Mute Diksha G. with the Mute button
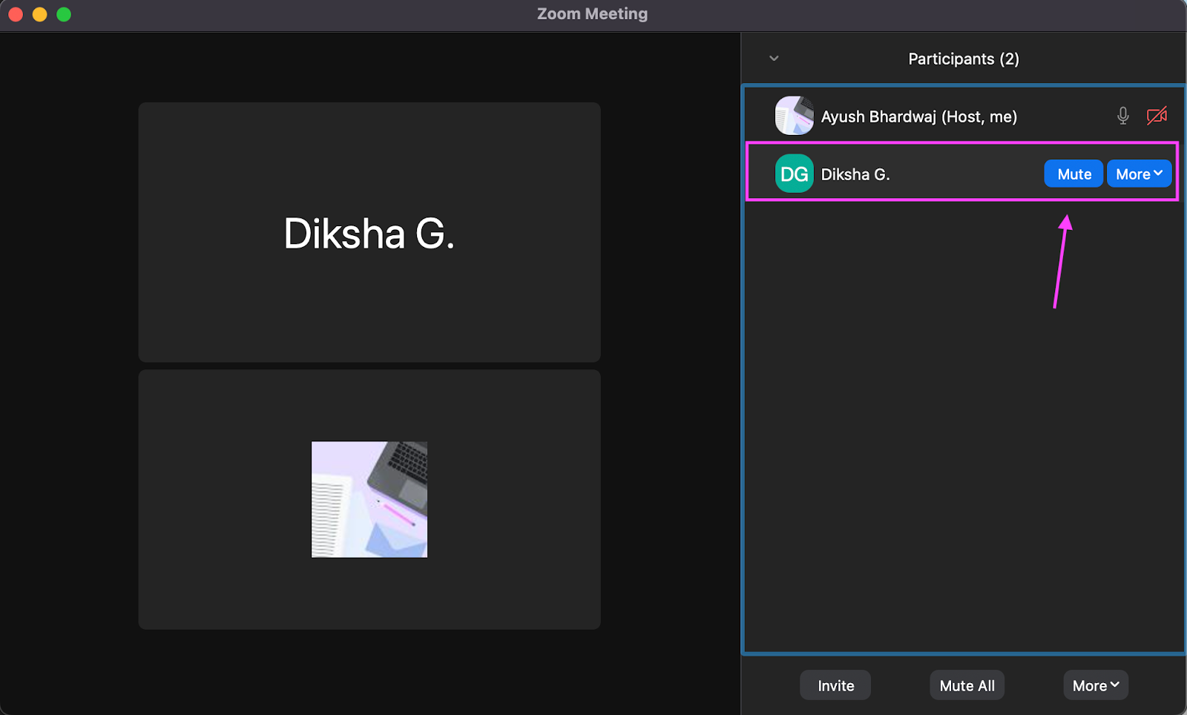Image resolution: width=1187 pixels, height=715 pixels. click(1073, 173)
